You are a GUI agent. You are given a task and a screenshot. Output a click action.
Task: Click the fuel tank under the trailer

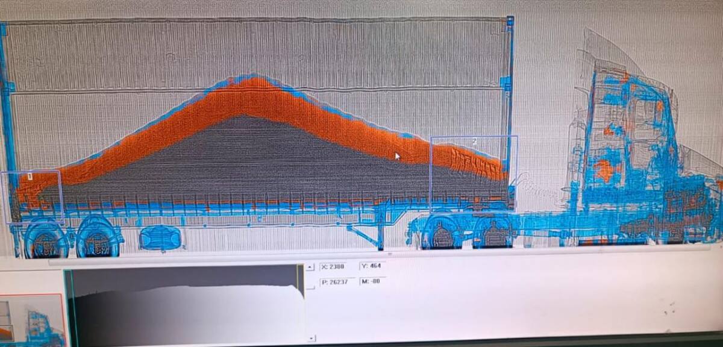coord(161,237)
